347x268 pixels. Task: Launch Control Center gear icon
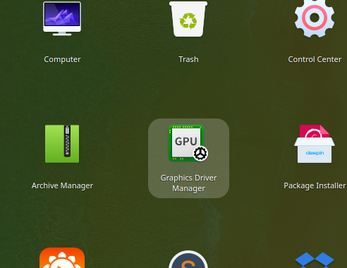click(315, 18)
